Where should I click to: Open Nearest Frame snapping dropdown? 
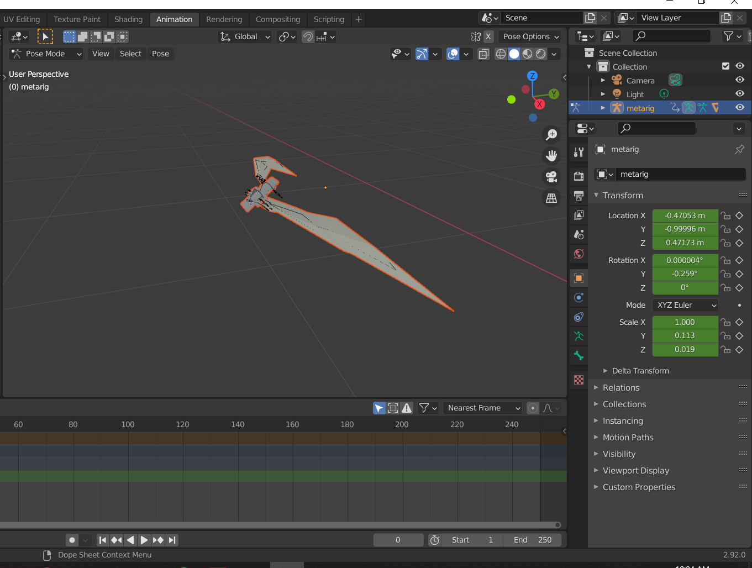pos(482,408)
